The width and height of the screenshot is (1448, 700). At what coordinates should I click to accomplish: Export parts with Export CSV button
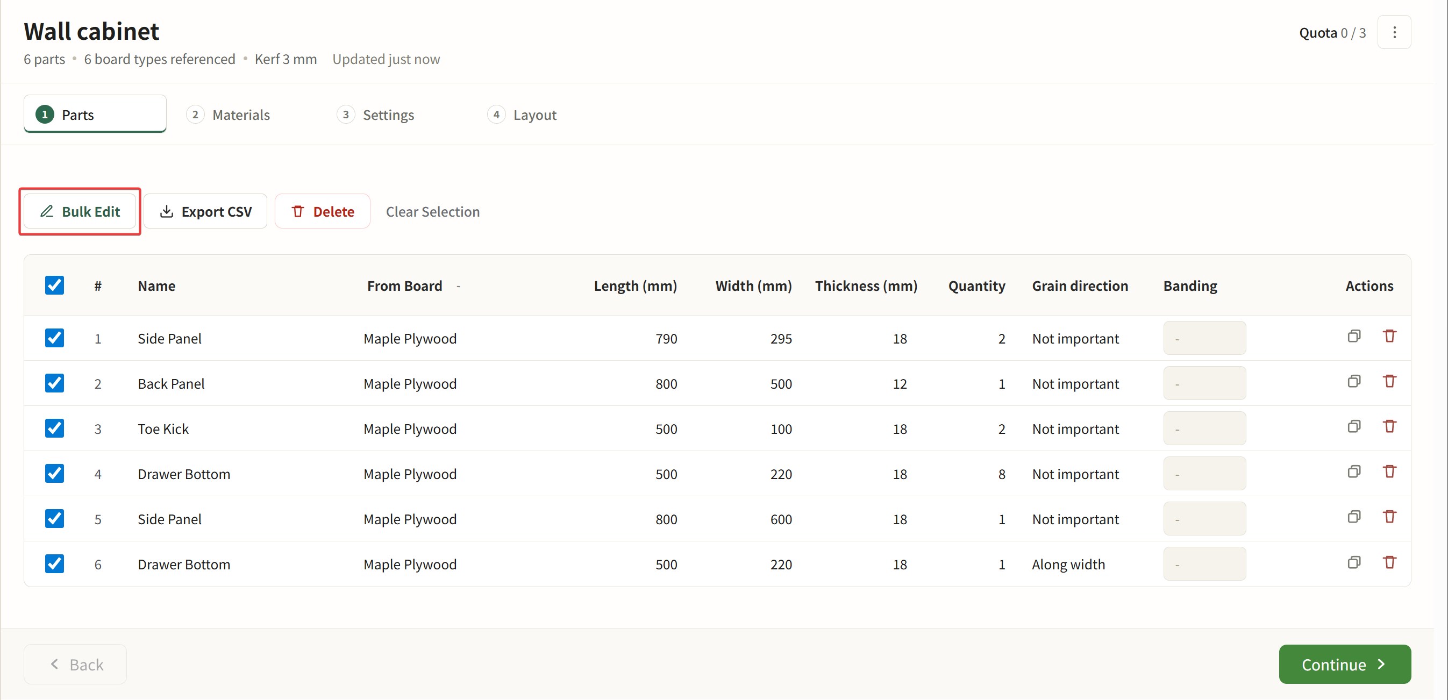click(x=205, y=211)
